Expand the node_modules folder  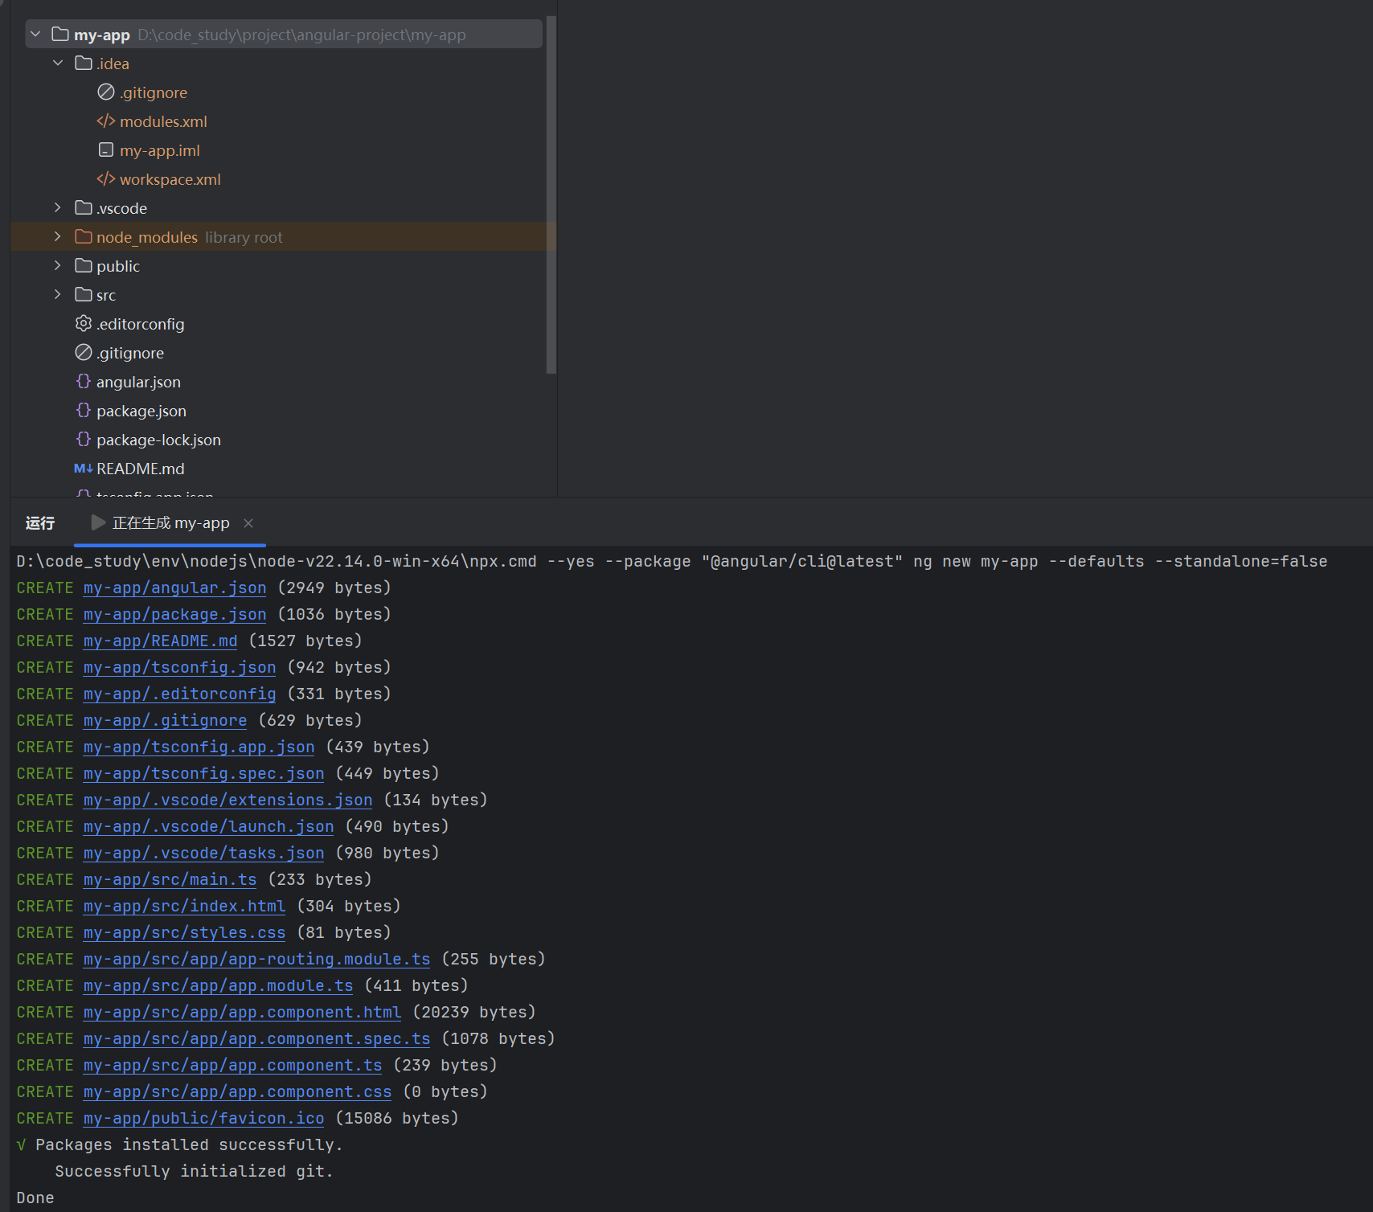pyautogui.click(x=57, y=236)
